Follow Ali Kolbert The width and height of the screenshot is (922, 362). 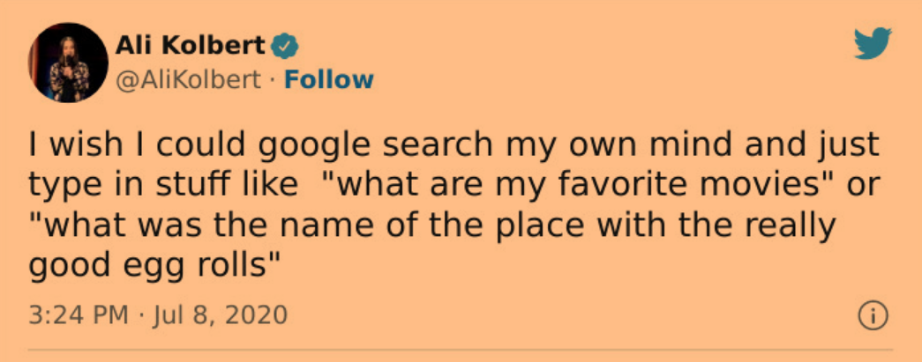click(326, 80)
